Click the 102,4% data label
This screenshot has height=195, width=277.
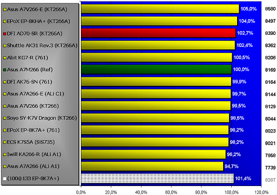click(x=245, y=45)
